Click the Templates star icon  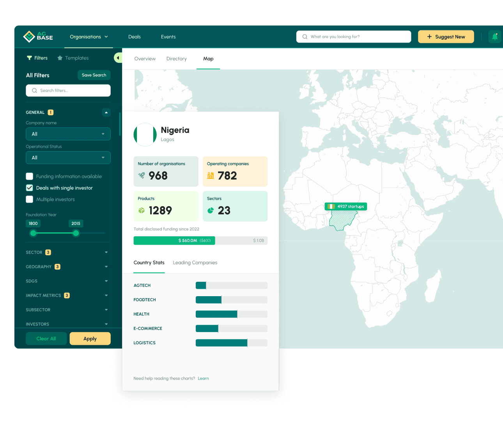click(x=60, y=58)
